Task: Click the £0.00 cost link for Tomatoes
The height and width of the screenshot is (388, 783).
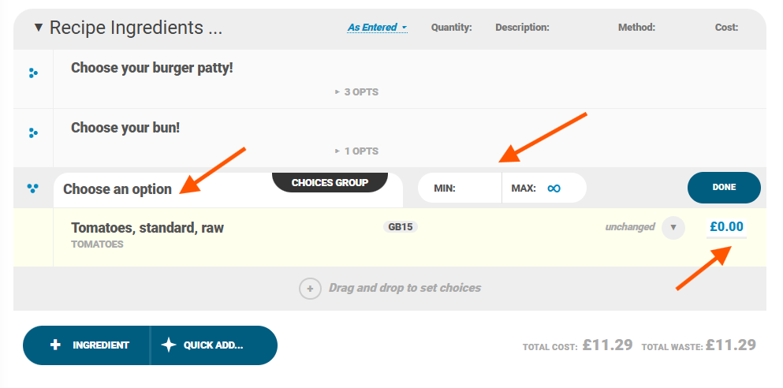Action: point(726,226)
